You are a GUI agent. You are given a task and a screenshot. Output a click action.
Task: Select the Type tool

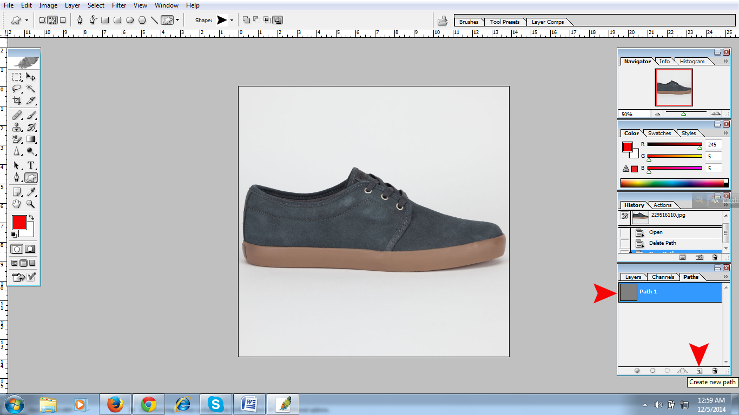31,165
